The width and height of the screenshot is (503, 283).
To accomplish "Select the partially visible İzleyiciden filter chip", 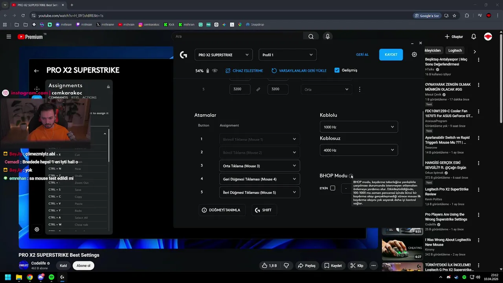I will click(433, 50).
